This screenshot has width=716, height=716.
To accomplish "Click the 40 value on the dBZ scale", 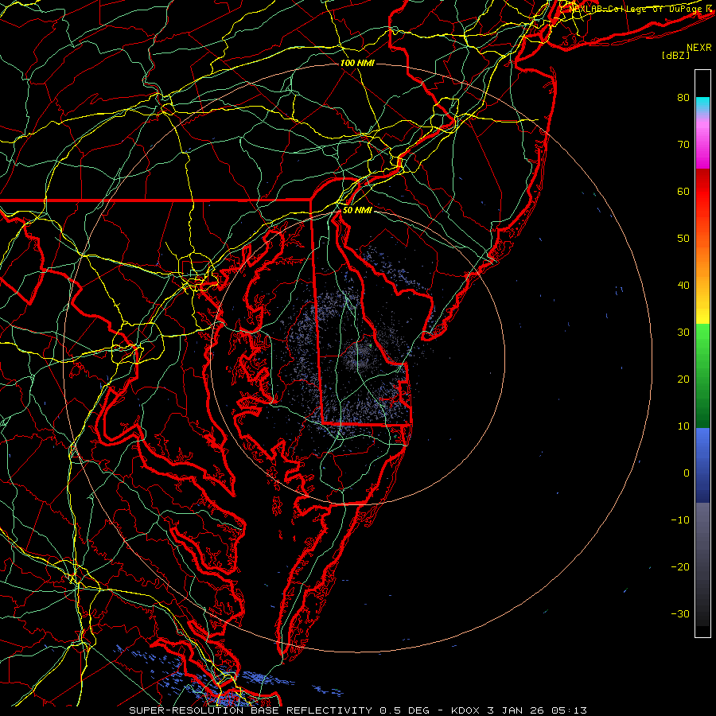I will click(x=683, y=286).
